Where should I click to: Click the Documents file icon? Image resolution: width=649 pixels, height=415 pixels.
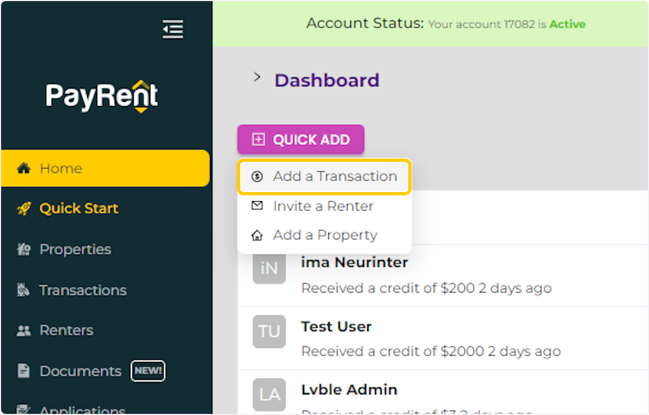[x=24, y=371]
